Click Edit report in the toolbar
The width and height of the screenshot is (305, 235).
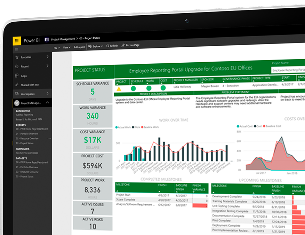pos(79,47)
